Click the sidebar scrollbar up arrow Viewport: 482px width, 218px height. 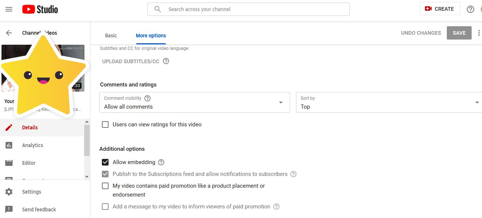(x=87, y=122)
